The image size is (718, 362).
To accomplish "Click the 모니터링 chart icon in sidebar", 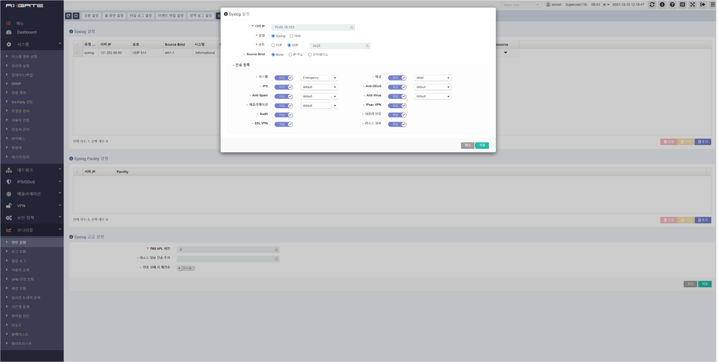I will click(9, 230).
